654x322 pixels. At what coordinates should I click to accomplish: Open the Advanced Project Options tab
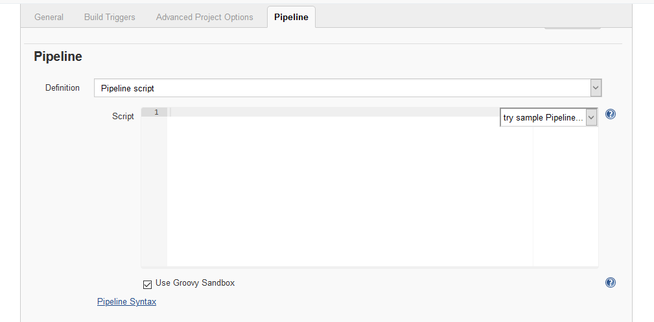pos(204,17)
